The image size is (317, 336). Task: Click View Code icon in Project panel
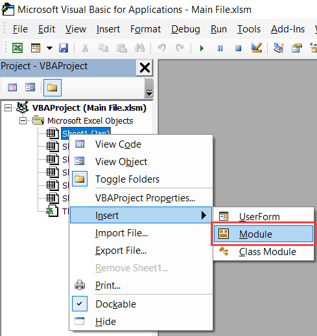12,87
